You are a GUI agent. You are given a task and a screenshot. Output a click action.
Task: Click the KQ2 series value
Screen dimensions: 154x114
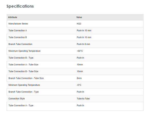click(79, 24)
